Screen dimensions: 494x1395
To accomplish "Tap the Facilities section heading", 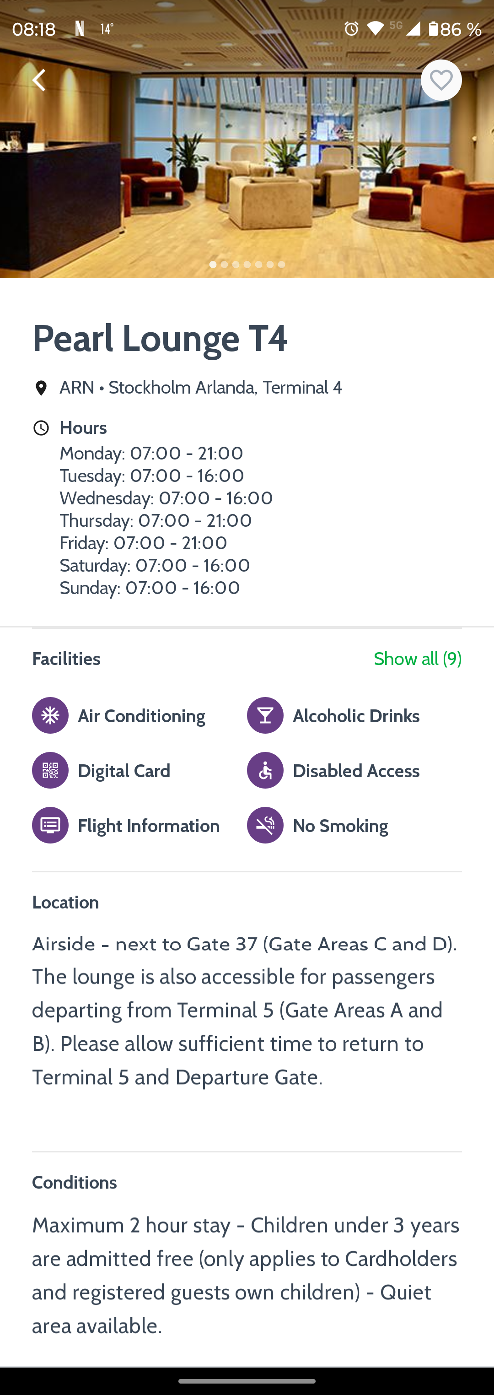I will click(x=66, y=659).
